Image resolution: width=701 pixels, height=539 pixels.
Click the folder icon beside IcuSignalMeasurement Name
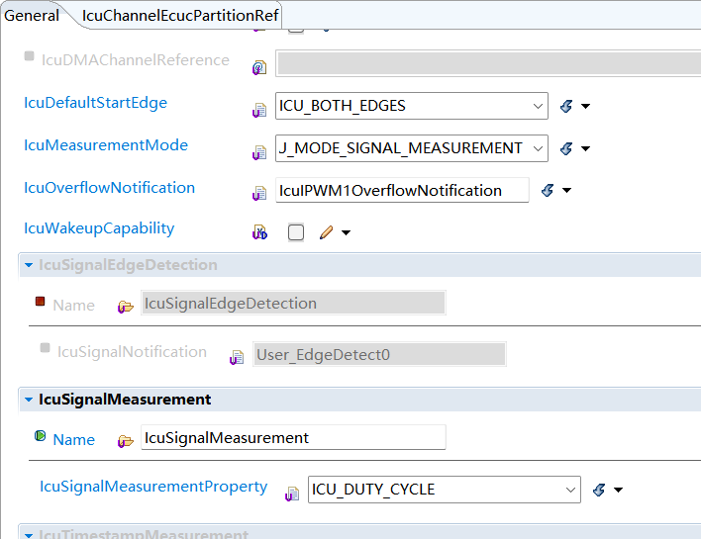coord(125,441)
